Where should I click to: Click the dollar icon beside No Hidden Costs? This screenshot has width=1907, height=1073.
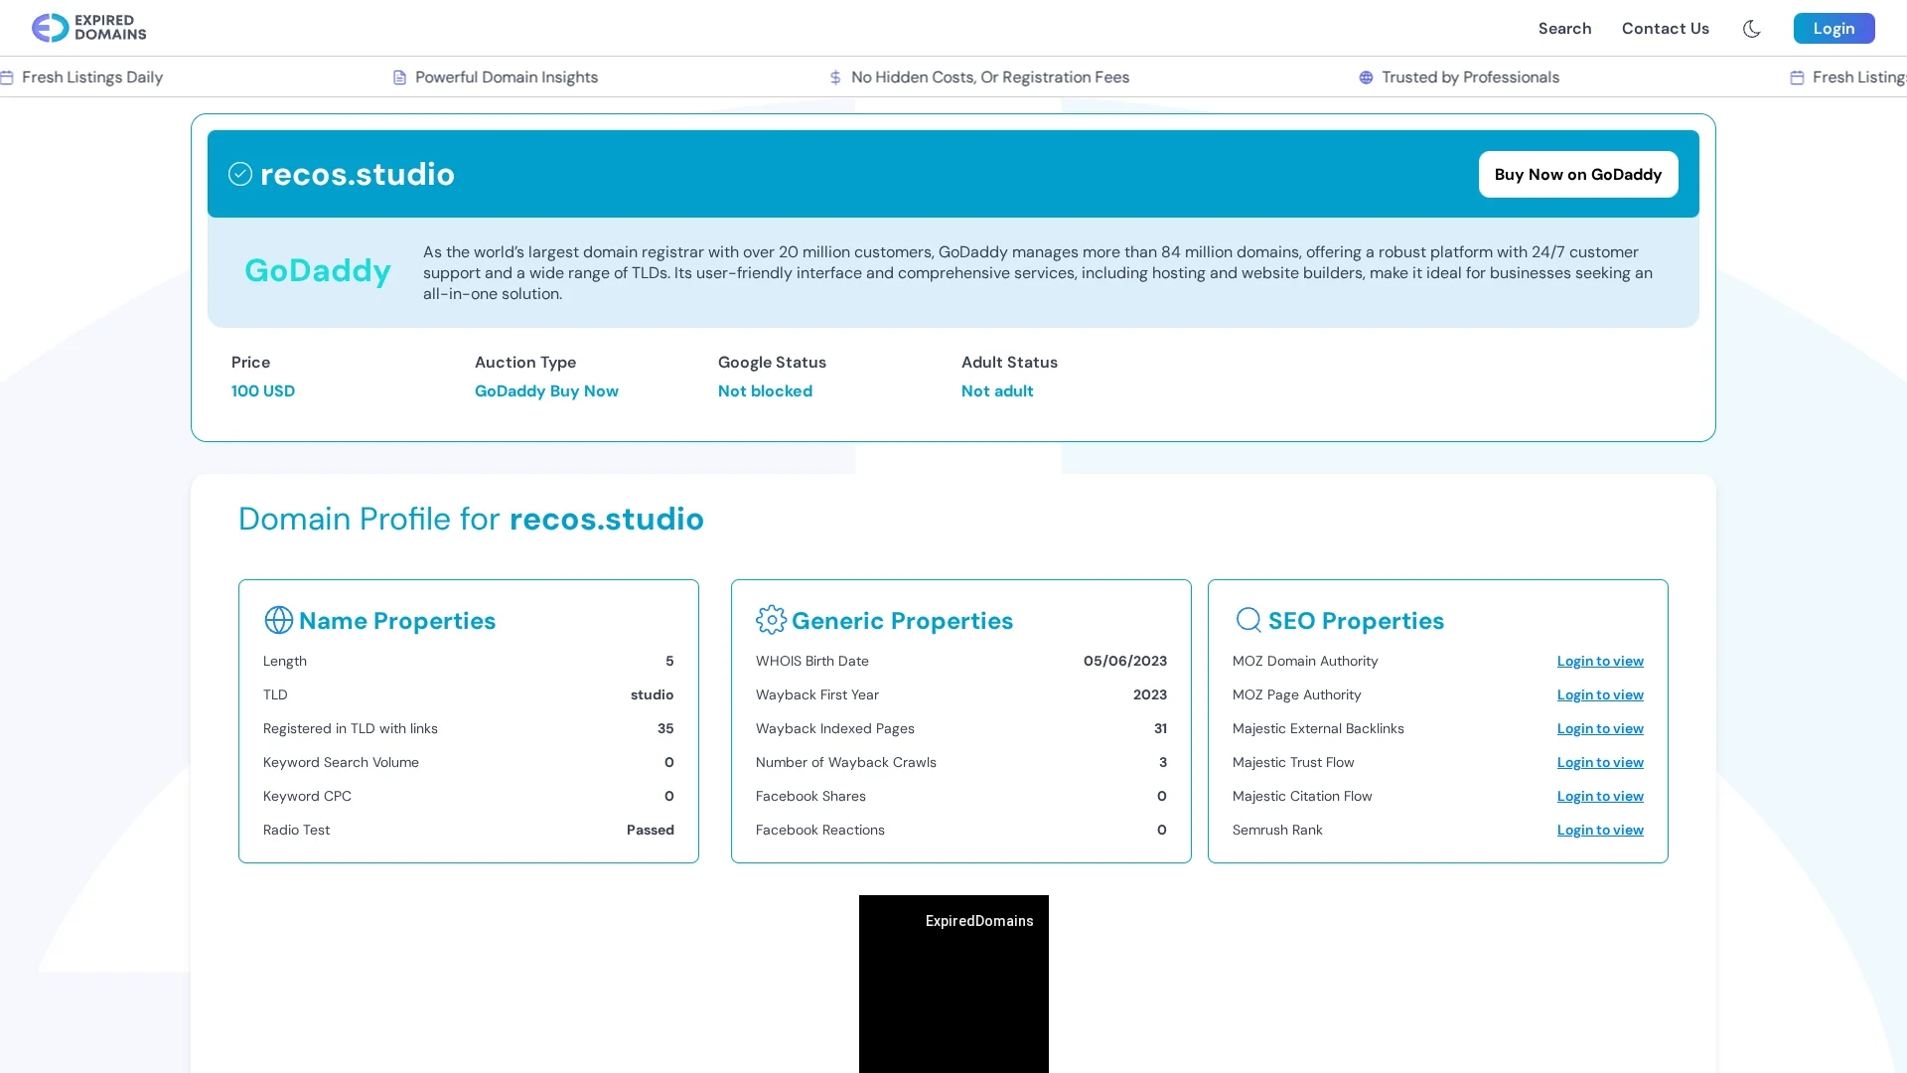click(835, 77)
